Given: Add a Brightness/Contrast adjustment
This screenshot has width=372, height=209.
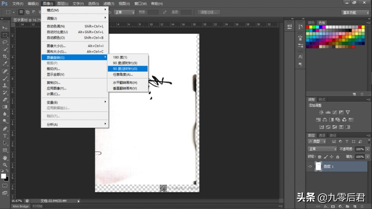Looking at the screenshot, I should click(321, 112).
